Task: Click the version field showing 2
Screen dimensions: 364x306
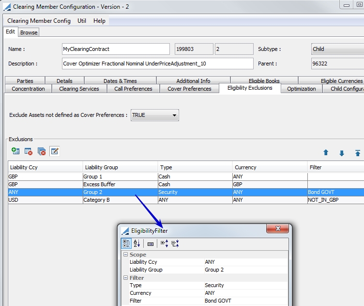Action: pyautogui.click(x=234, y=49)
